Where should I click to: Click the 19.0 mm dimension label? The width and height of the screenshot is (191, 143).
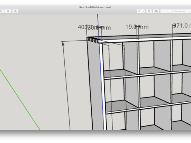coord(137,27)
